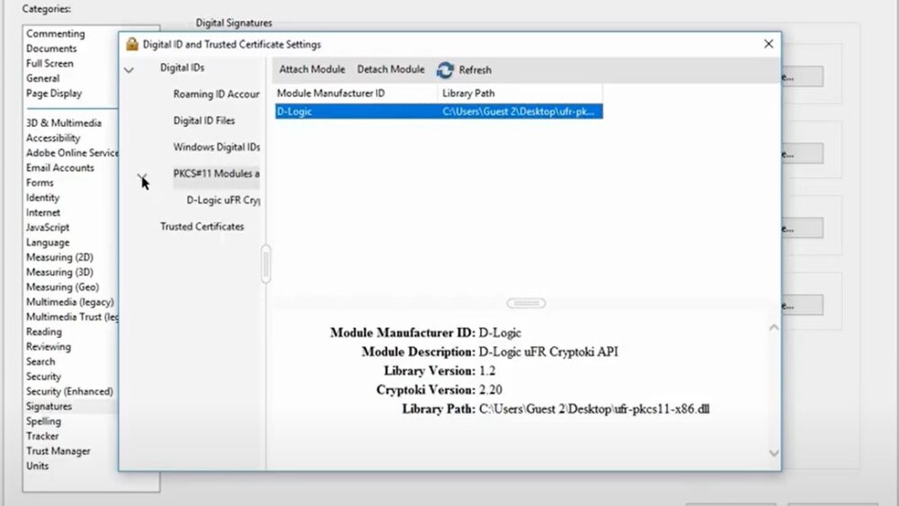Select Trusted Certificates tree item
Image resolution: width=899 pixels, height=506 pixels.
(x=201, y=226)
